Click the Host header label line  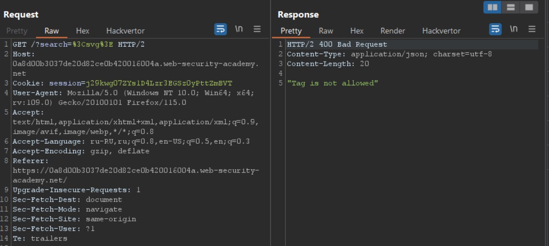click(x=24, y=54)
